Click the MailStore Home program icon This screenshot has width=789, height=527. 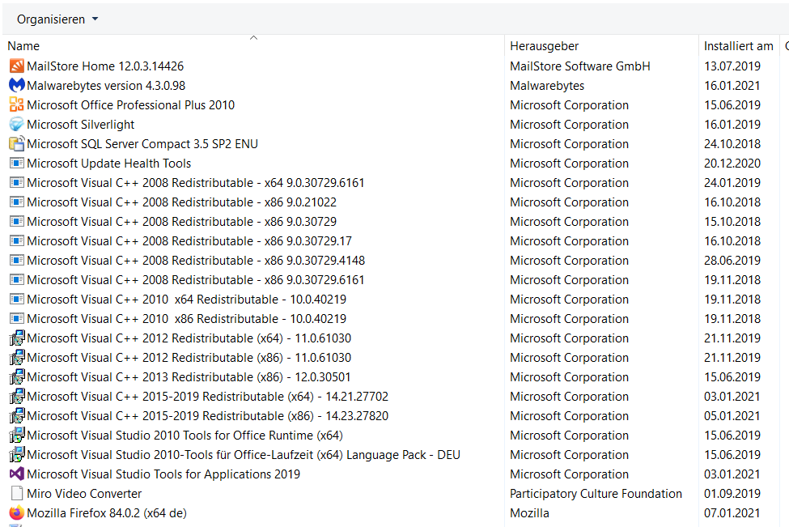pyautogui.click(x=16, y=66)
